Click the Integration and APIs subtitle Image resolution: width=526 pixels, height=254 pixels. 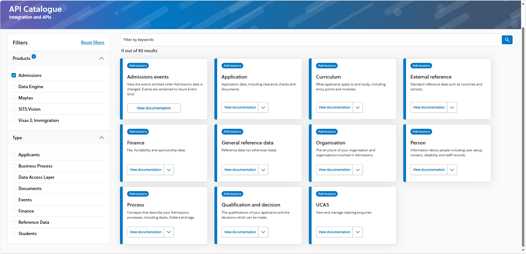click(x=30, y=17)
